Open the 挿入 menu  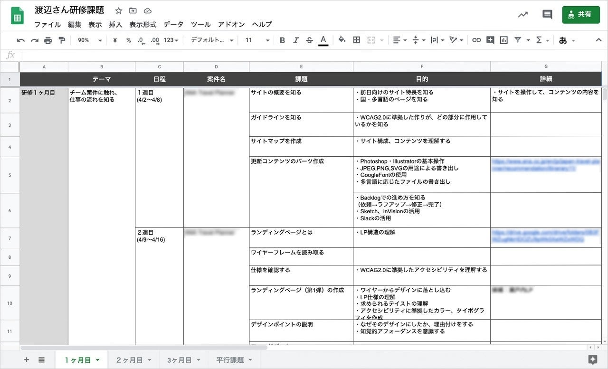(x=115, y=25)
